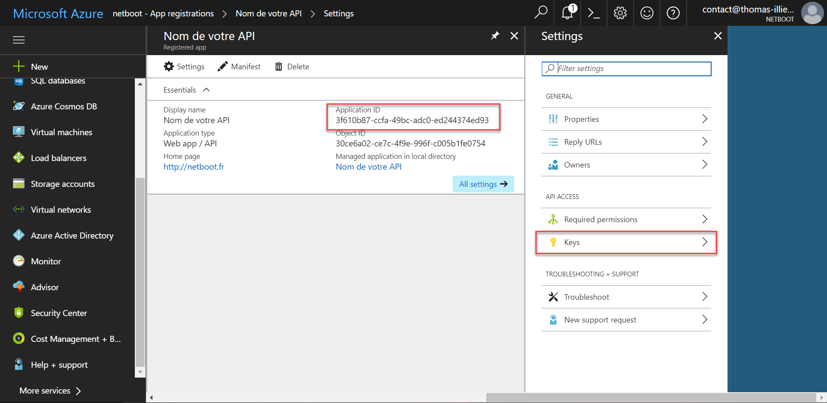This screenshot has width=827, height=403.
Task: Expand the Required permissions chevron
Action: click(x=705, y=219)
